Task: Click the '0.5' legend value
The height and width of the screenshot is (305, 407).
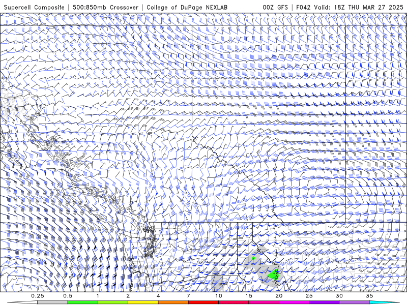Action: tap(68, 296)
